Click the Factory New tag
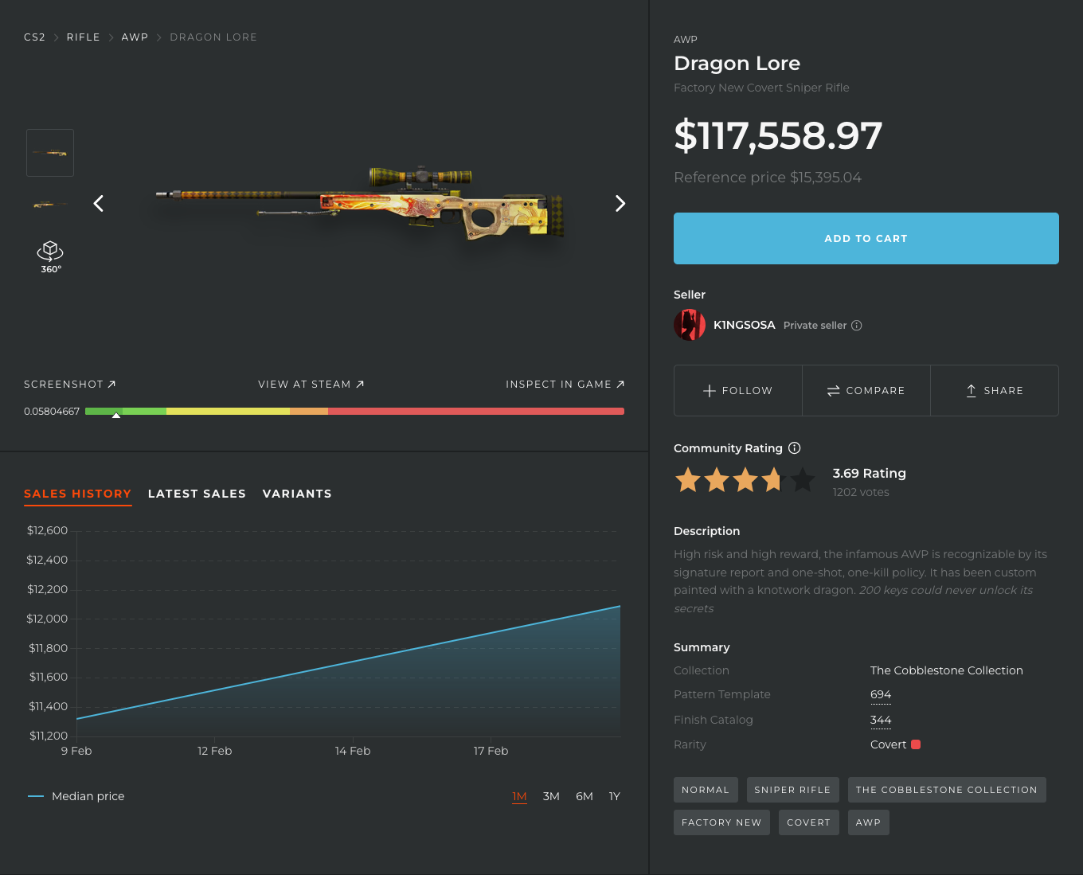This screenshot has width=1083, height=875. pos(721,822)
